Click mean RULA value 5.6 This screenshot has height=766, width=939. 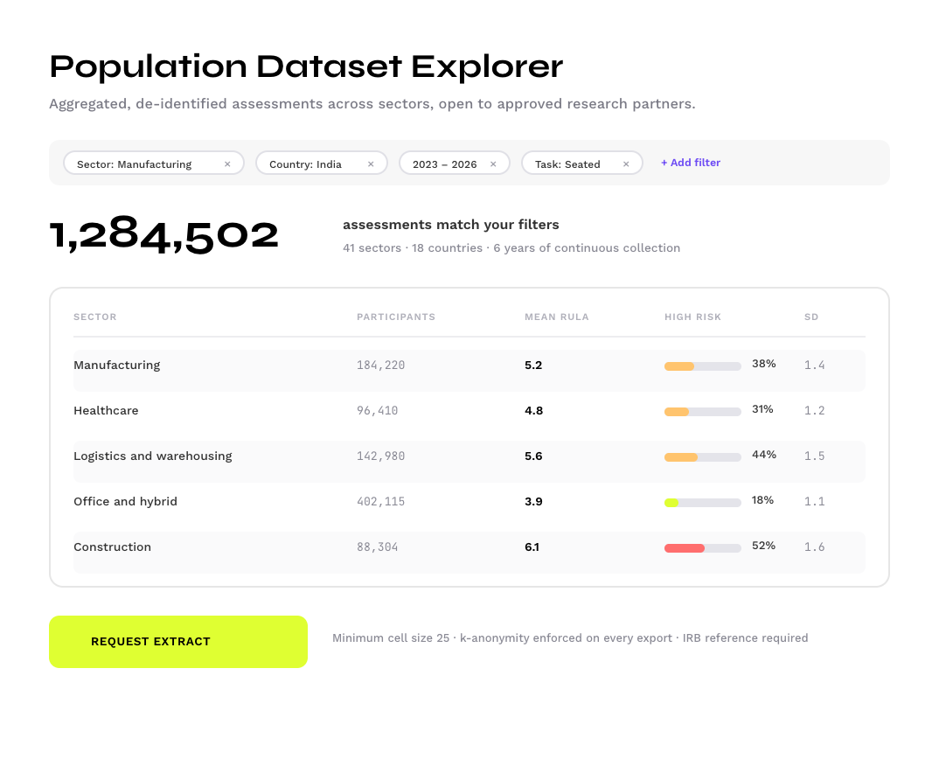533,456
